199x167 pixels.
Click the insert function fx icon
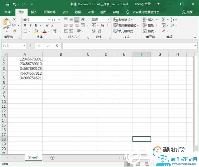pos(57,46)
